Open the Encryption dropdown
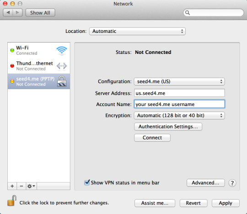Viewport: 247px width, 214px height. [179, 115]
